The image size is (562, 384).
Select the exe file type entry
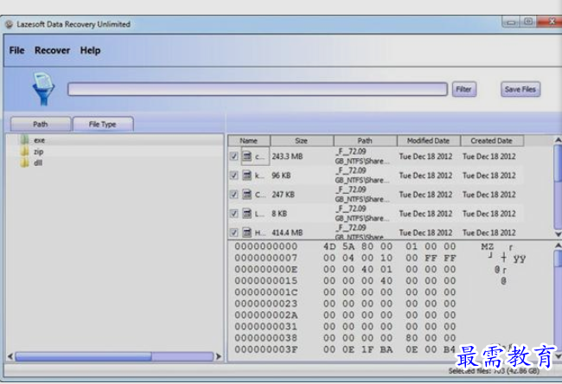point(40,140)
